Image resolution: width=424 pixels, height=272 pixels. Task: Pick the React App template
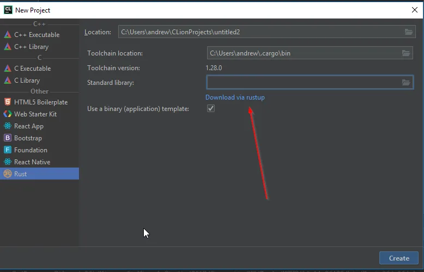point(39,126)
